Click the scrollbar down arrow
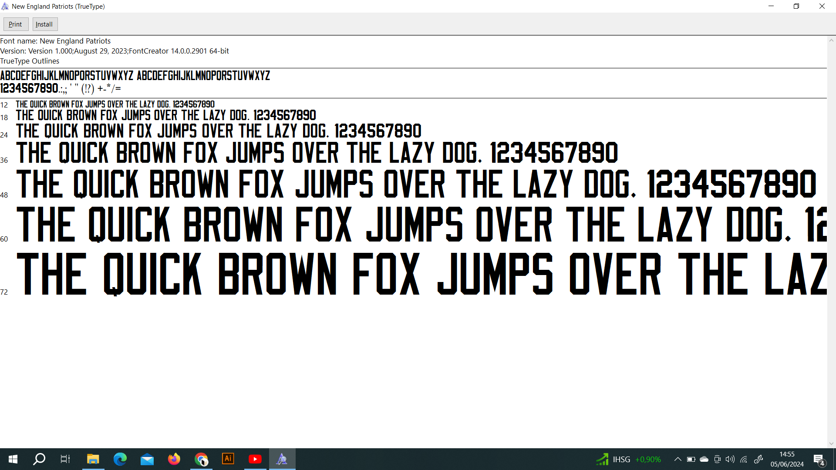This screenshot has width=836, height=470. [831, 443]
